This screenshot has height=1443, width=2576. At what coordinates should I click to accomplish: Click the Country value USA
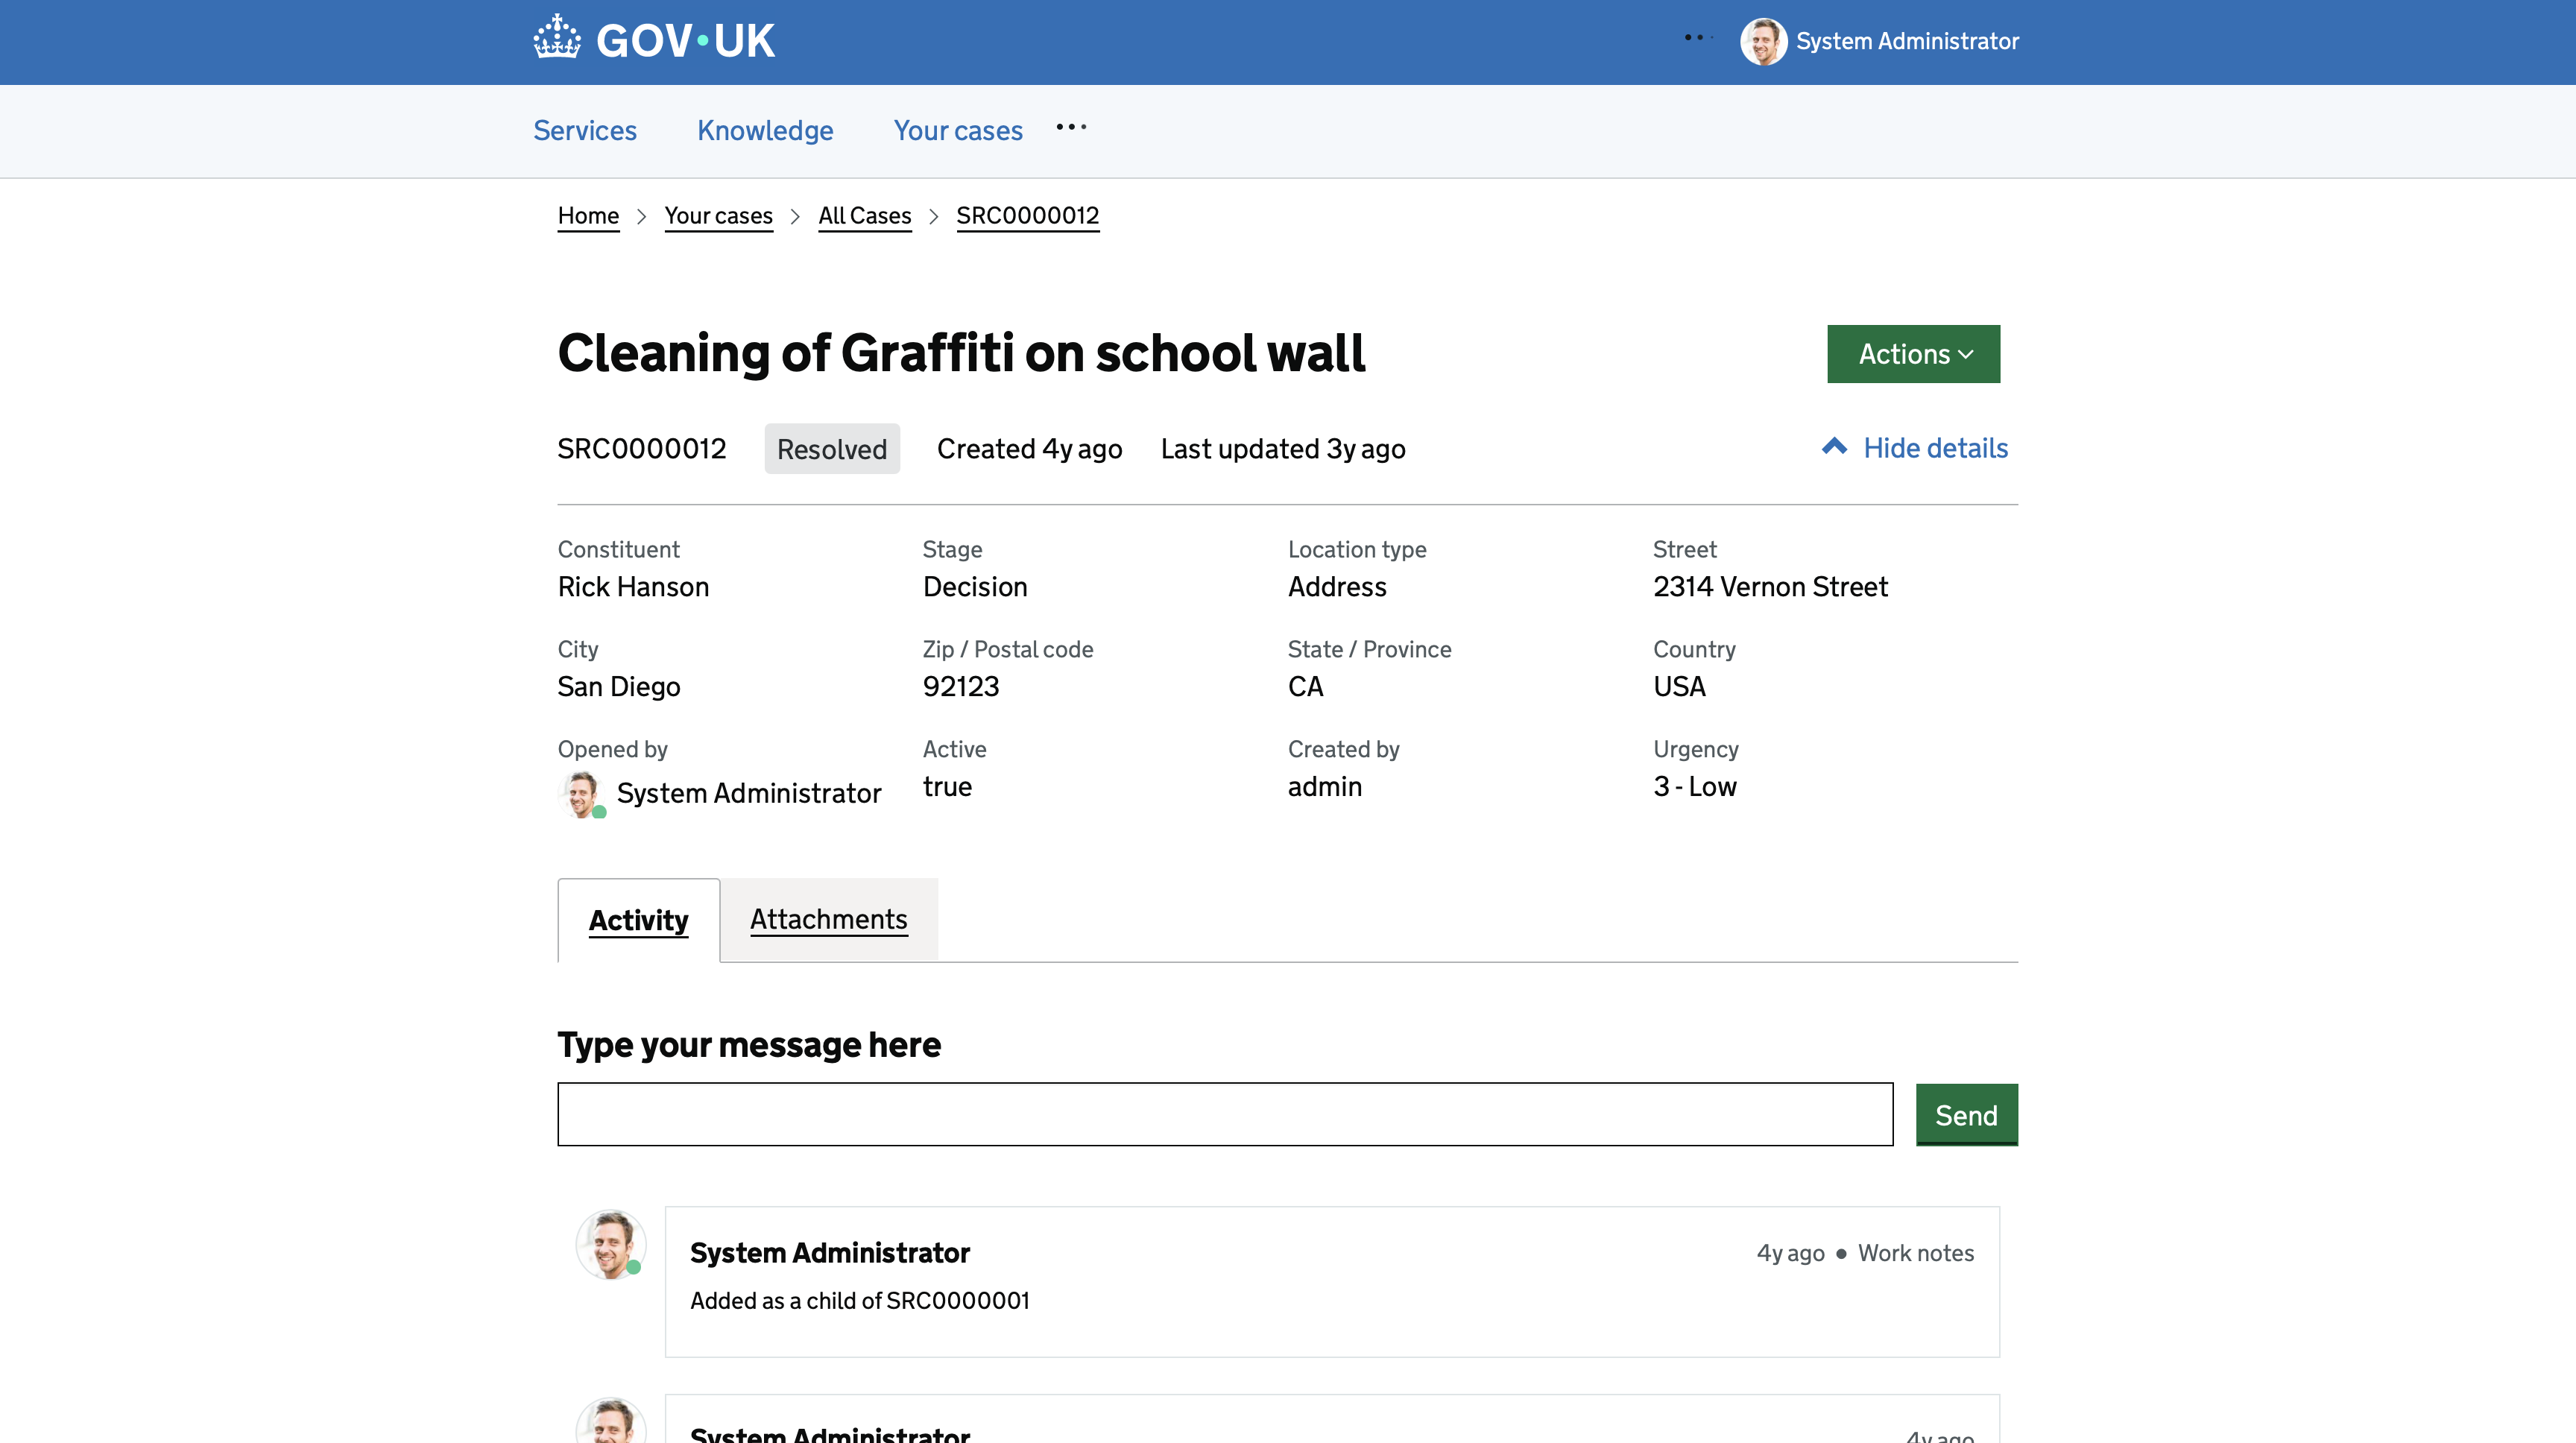point(1679,687)
